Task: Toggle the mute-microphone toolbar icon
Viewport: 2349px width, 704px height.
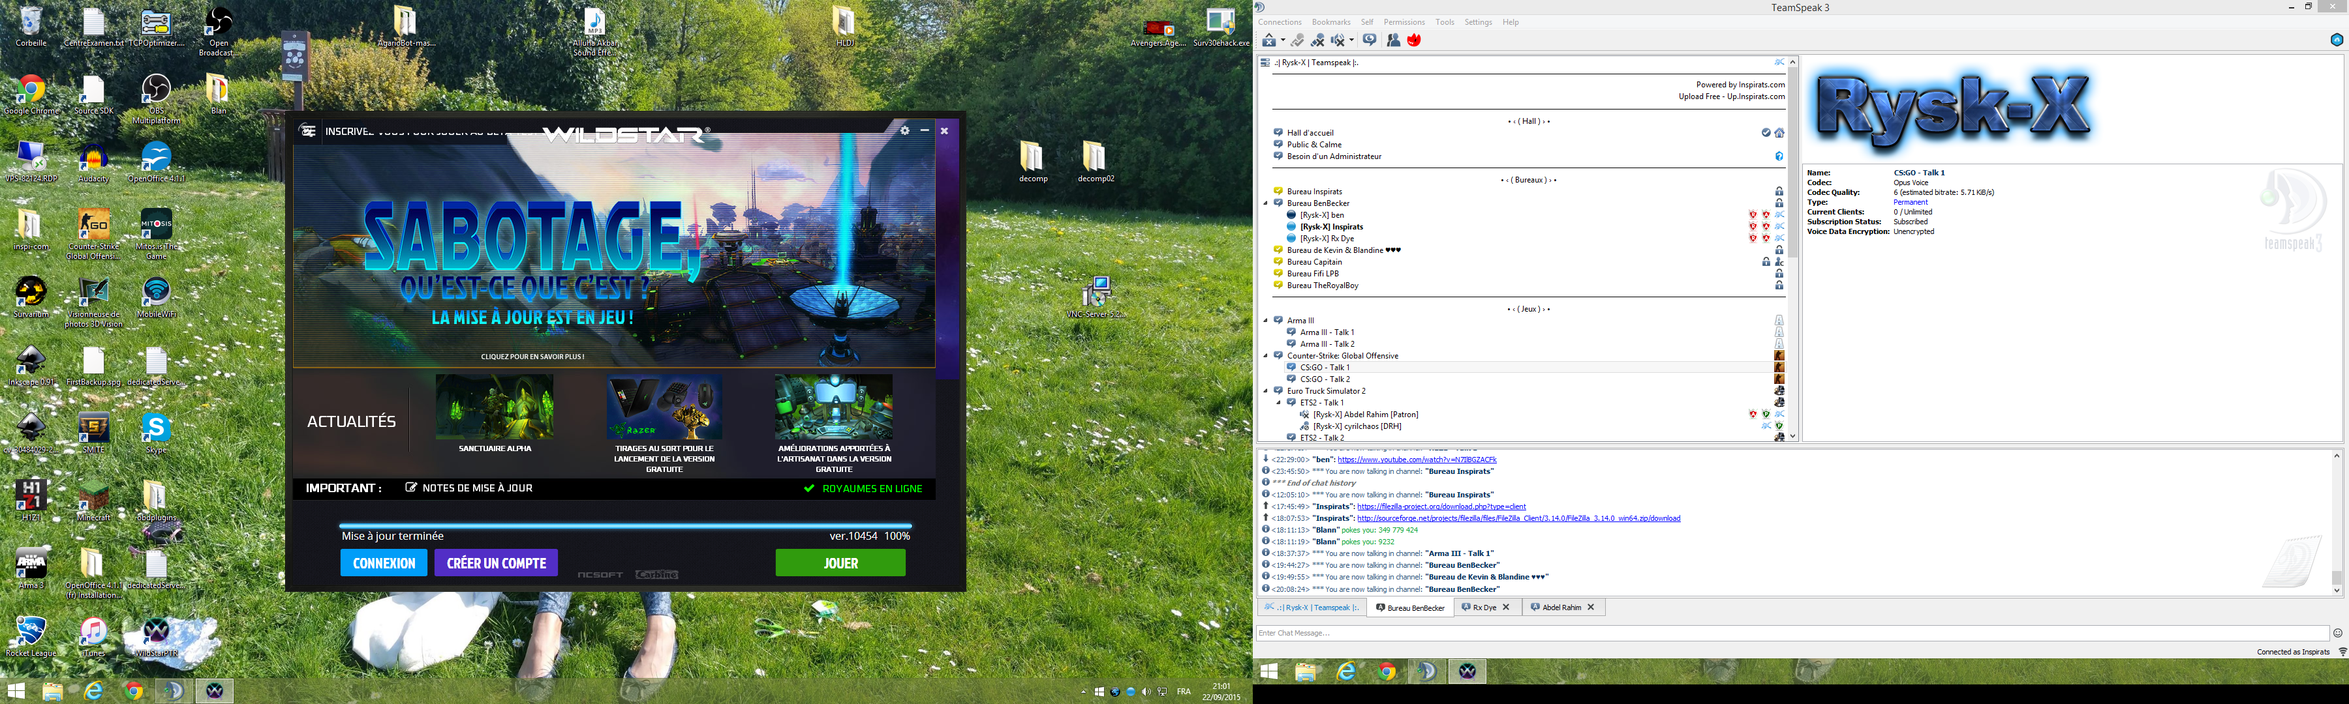Action: pyautogui.click(x=1317, y=40)
